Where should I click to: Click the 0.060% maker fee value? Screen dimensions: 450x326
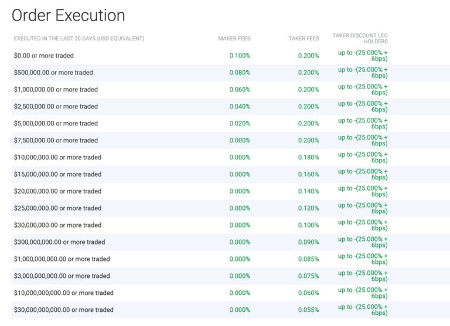click(240, 90)
